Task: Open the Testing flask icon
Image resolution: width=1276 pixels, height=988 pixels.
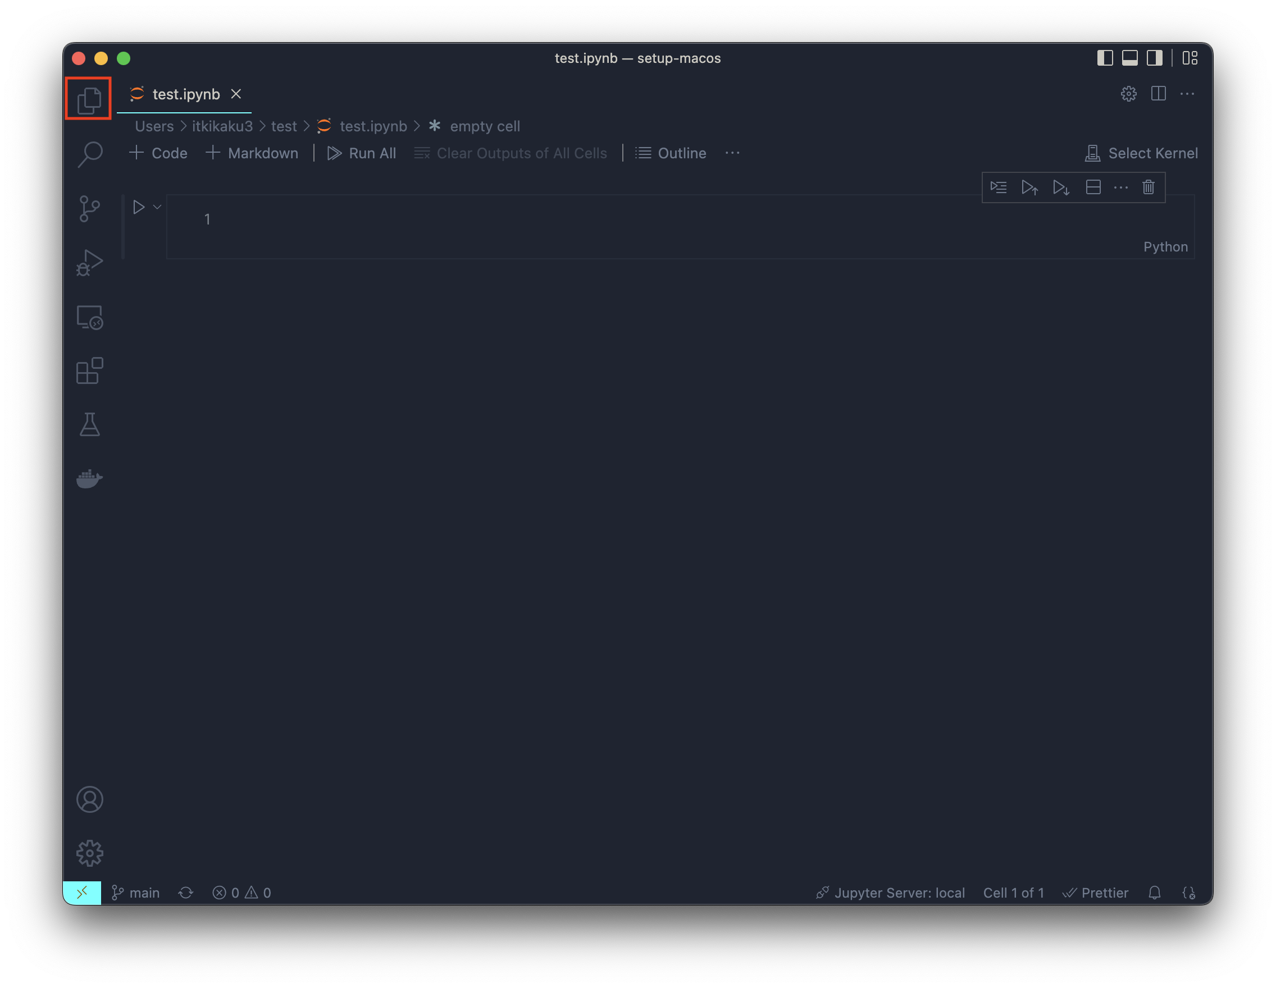Action: pos(89,424)
